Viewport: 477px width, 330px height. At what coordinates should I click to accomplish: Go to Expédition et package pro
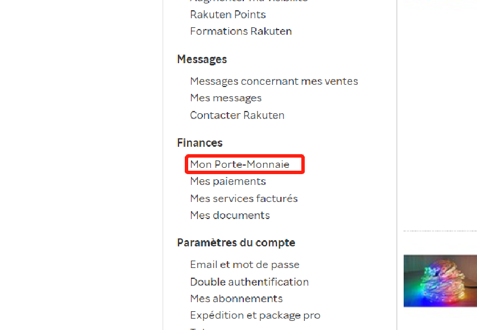[255, 315]
